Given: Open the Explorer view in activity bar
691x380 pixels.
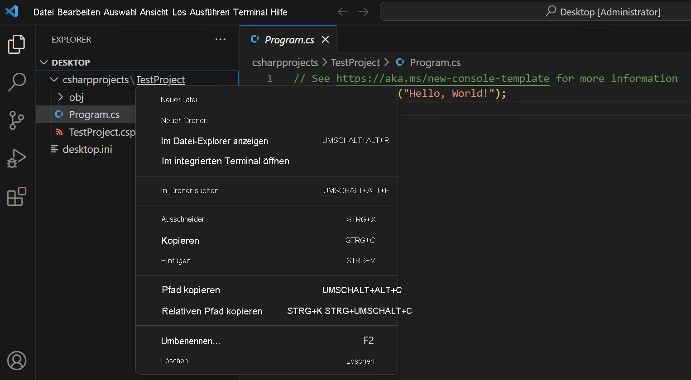Looking at the screenshot, I should 17,44.
